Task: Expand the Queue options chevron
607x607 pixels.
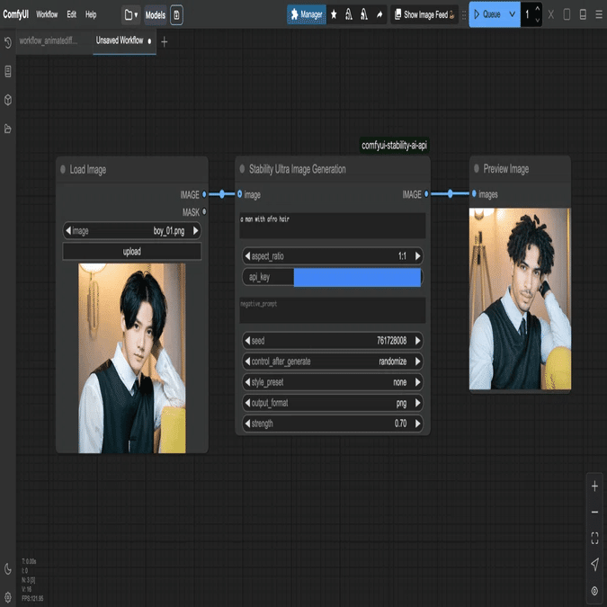Action: tap(512, 14)
